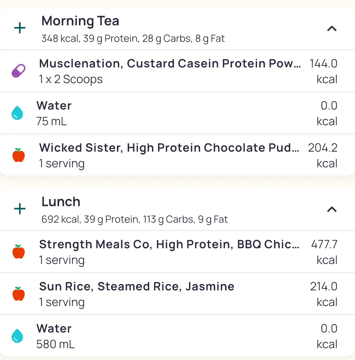Collapse the Lunch section chevron
The image size is (355, 360).
point(332,209)
